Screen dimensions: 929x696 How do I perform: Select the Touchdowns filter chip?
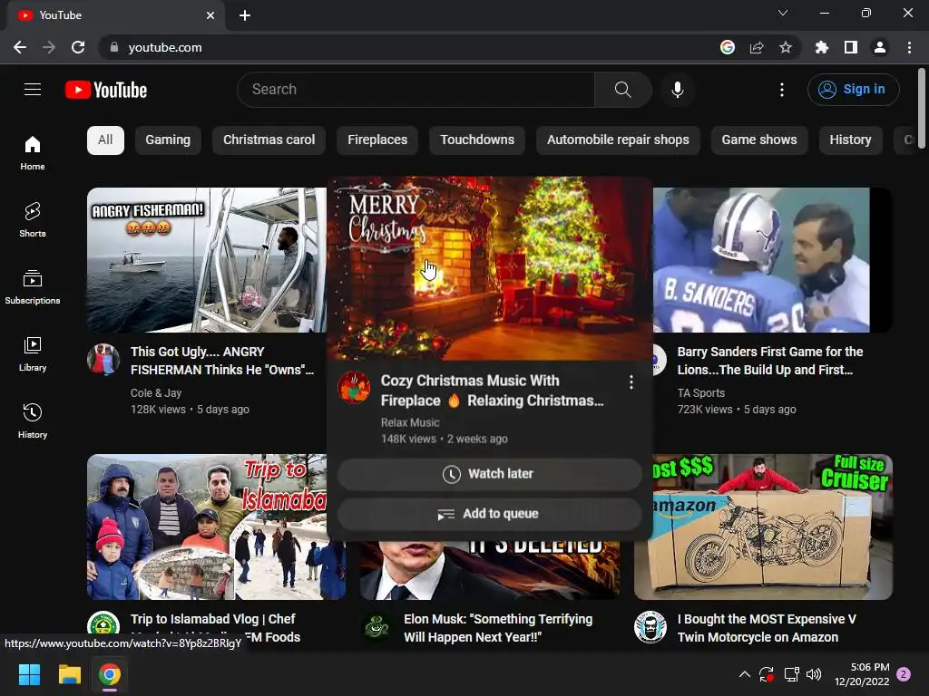pyautogui.click(x=477, y=140)
